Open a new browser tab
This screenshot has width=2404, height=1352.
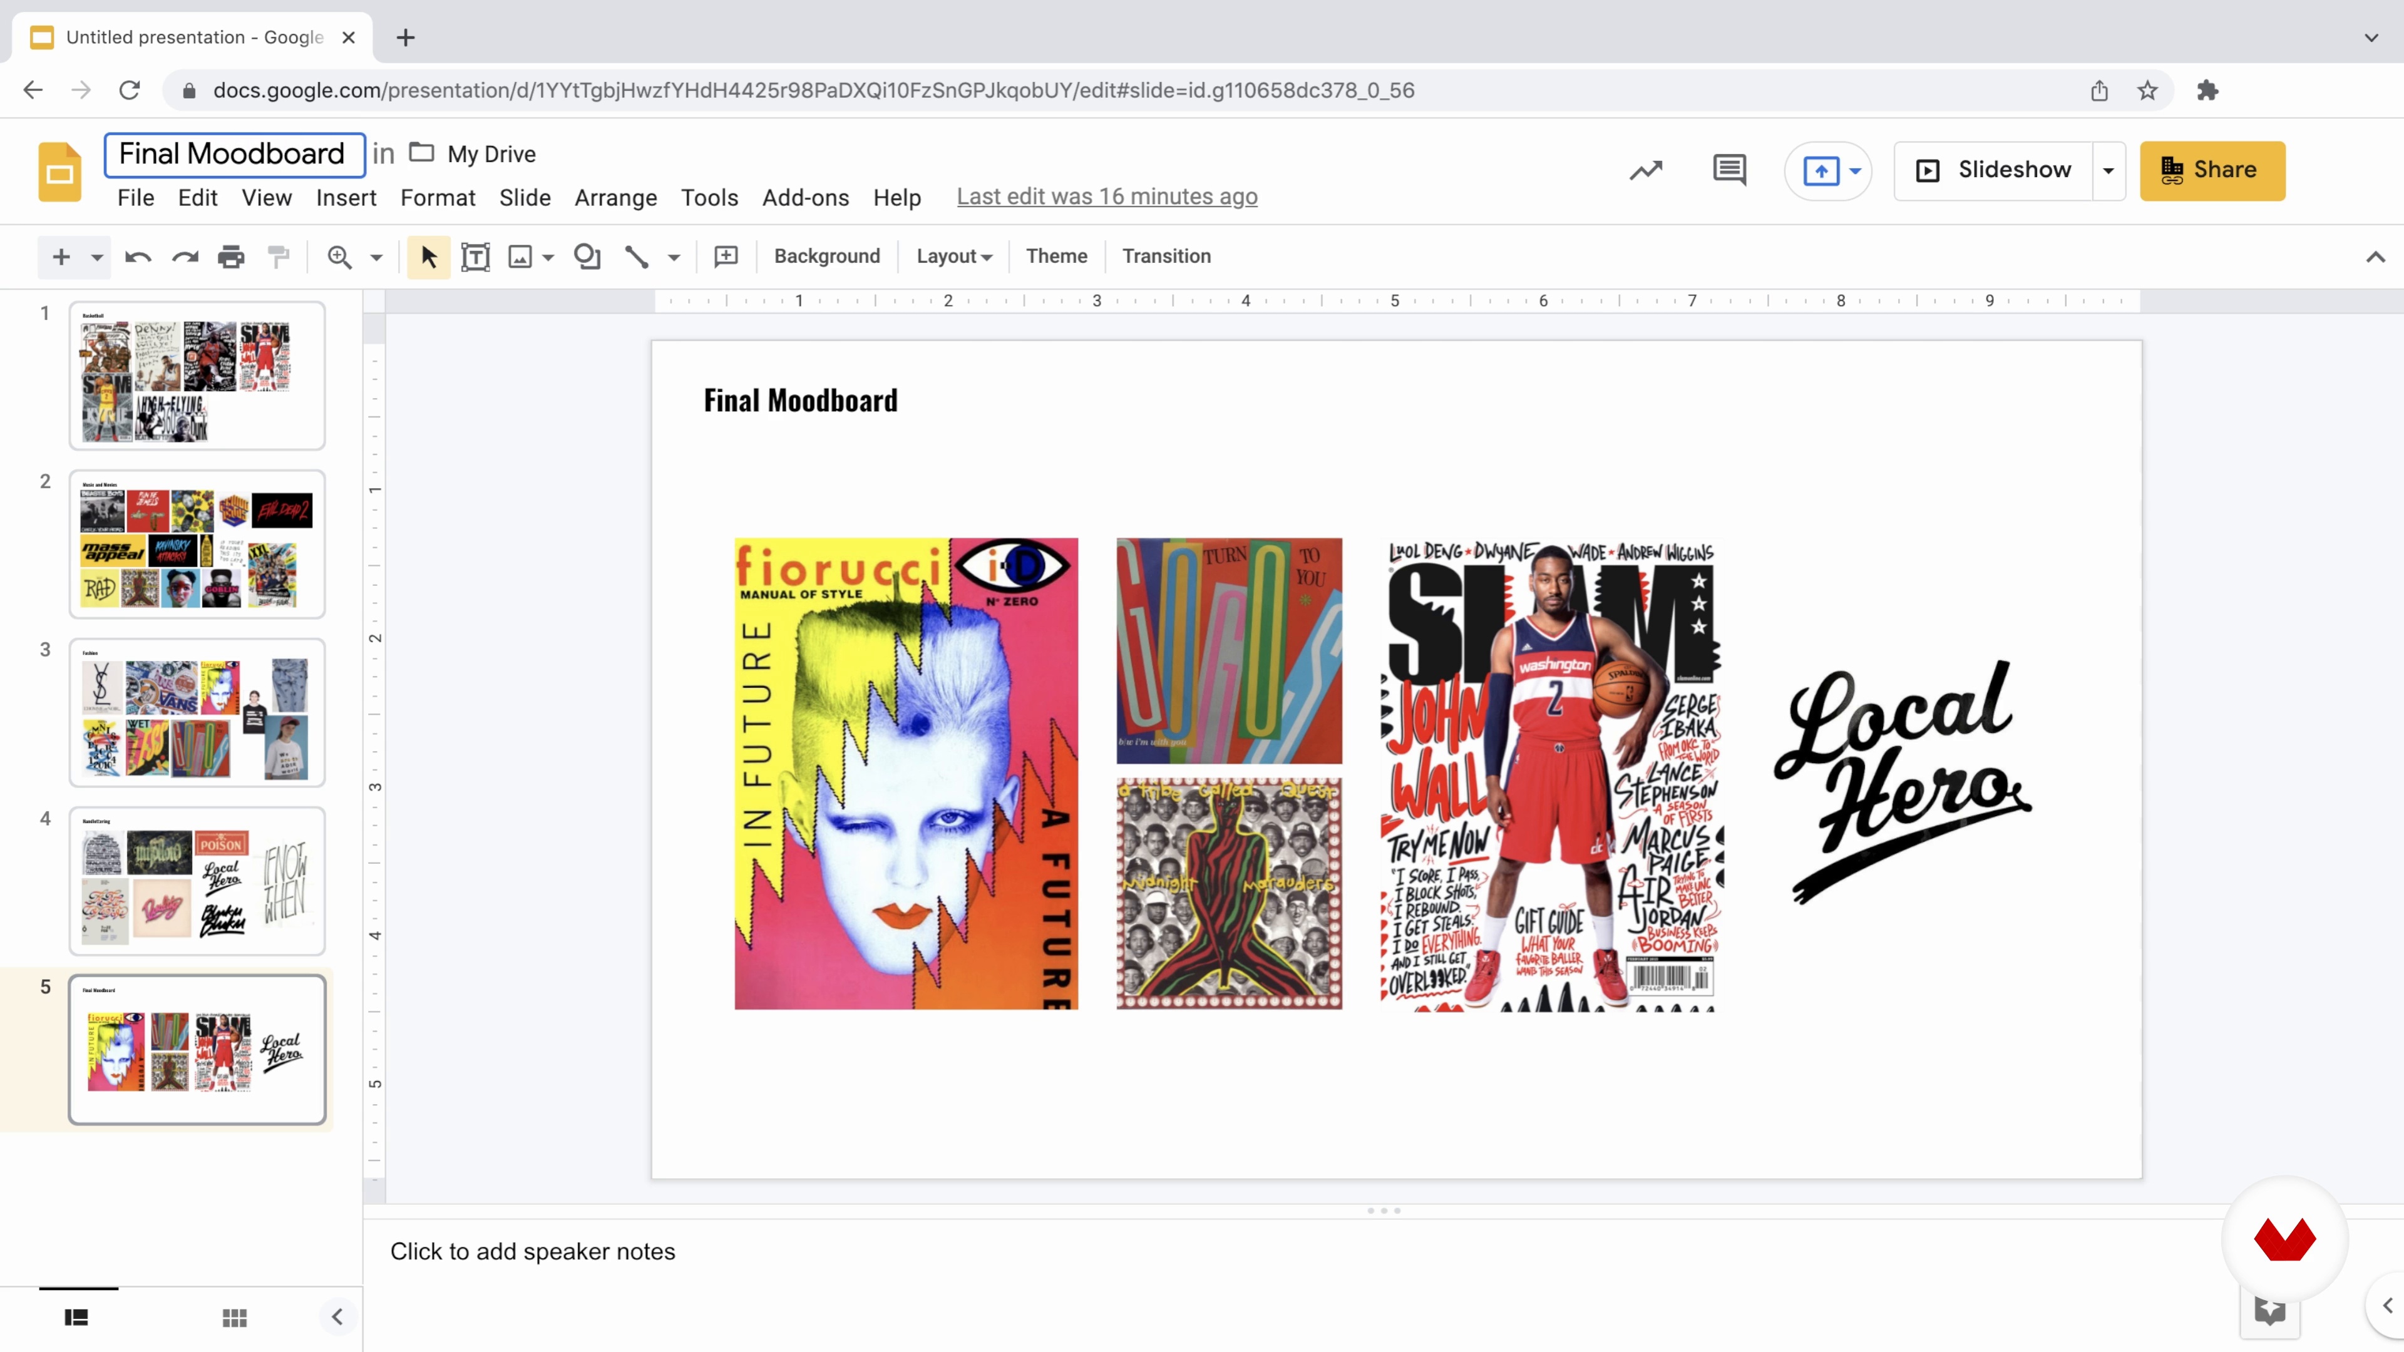(x=405, y=38)
